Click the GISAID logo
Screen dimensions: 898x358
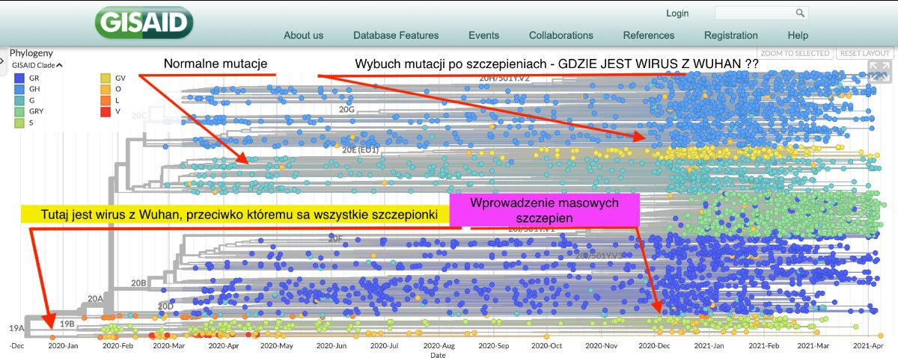click(x=144, y=22)
